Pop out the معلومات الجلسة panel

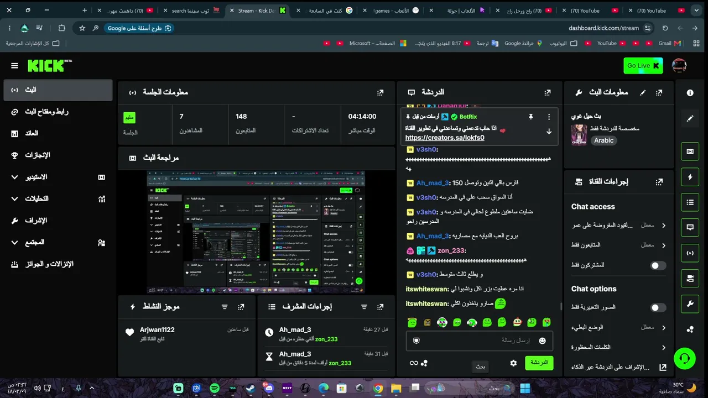380,92
